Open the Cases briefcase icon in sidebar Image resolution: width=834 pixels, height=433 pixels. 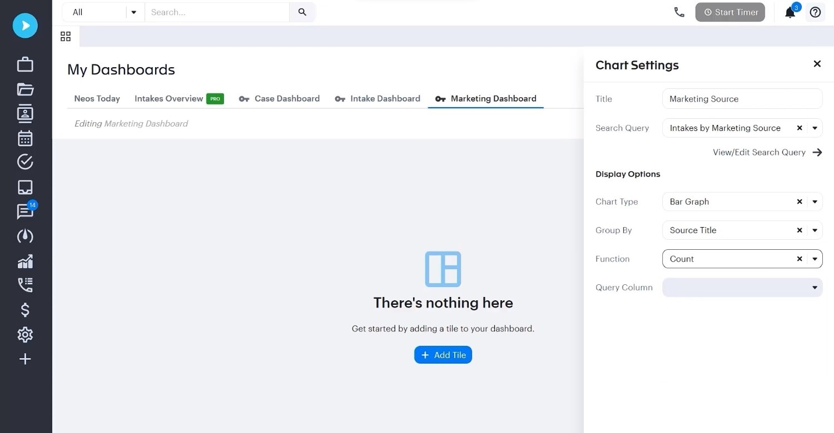pos(25,64)
